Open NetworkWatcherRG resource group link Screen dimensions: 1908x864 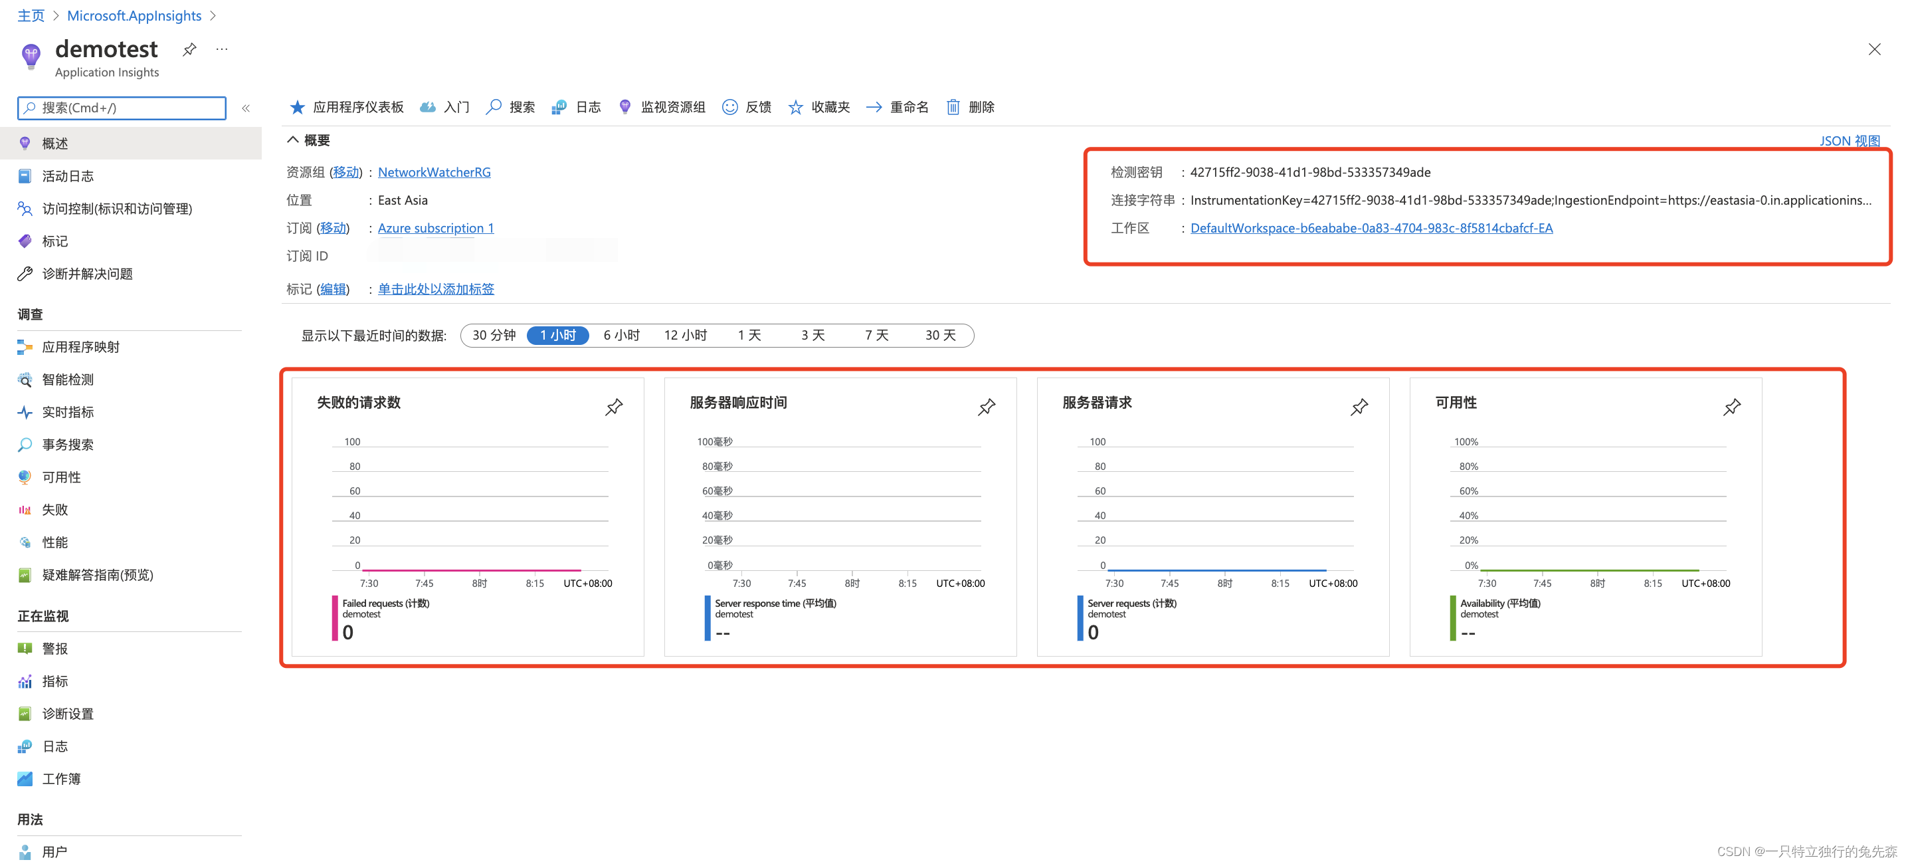pos(434,172)
